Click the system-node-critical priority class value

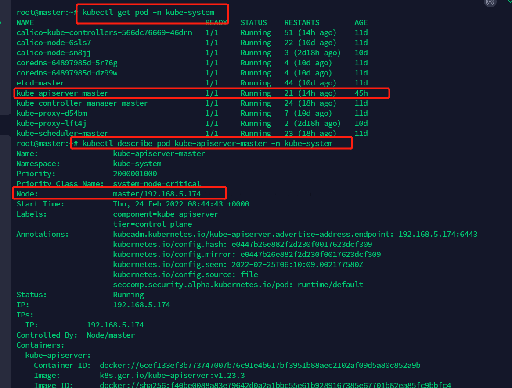[157, 184]
